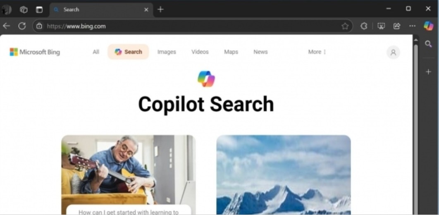Reload the page with refresh icon

click(22, 26)
